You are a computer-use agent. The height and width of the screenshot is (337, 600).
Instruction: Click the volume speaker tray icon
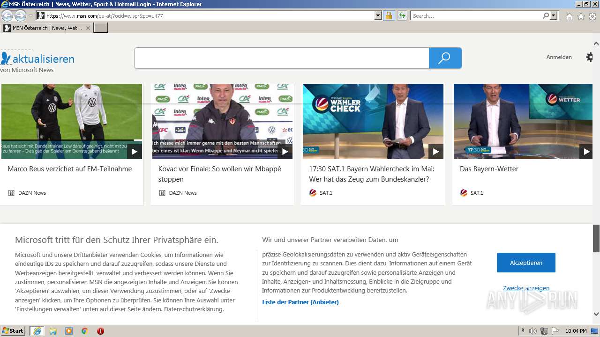click(x=533, y=331)
